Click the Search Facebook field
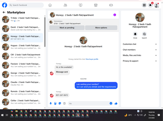 coord(26,5)
